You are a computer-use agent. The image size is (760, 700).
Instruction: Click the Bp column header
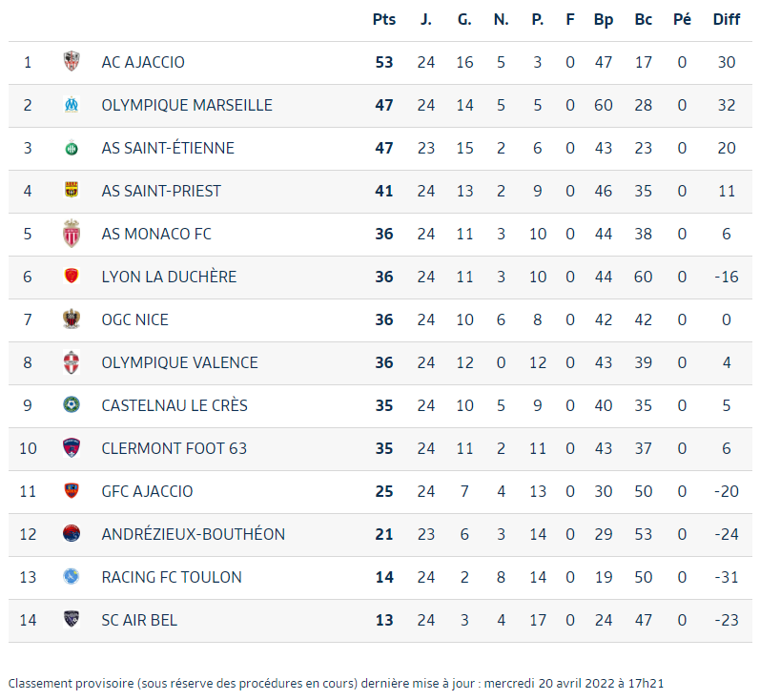604,20
